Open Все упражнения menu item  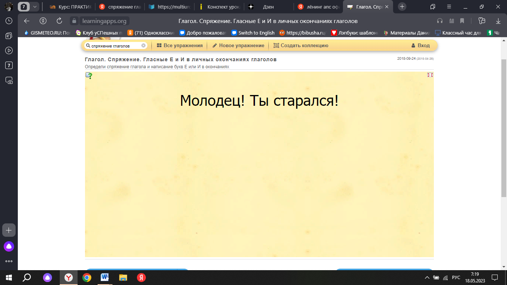pyautogui.click(x=180, y=46)
